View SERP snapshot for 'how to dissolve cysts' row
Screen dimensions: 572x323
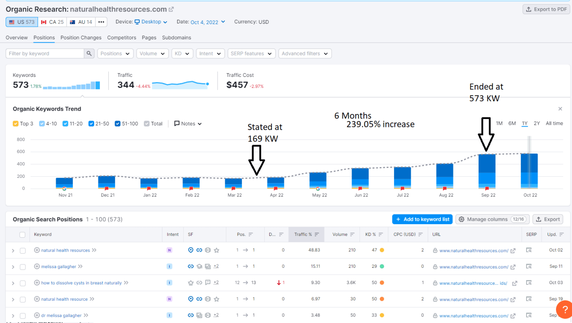pyautogui.click(x=528, y=283)
